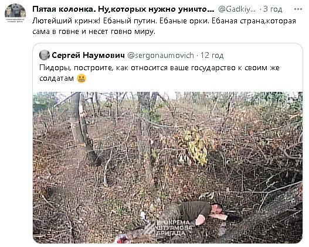
Task: Click Сергей Наумович's small round avatar
Action: [45, 55]
